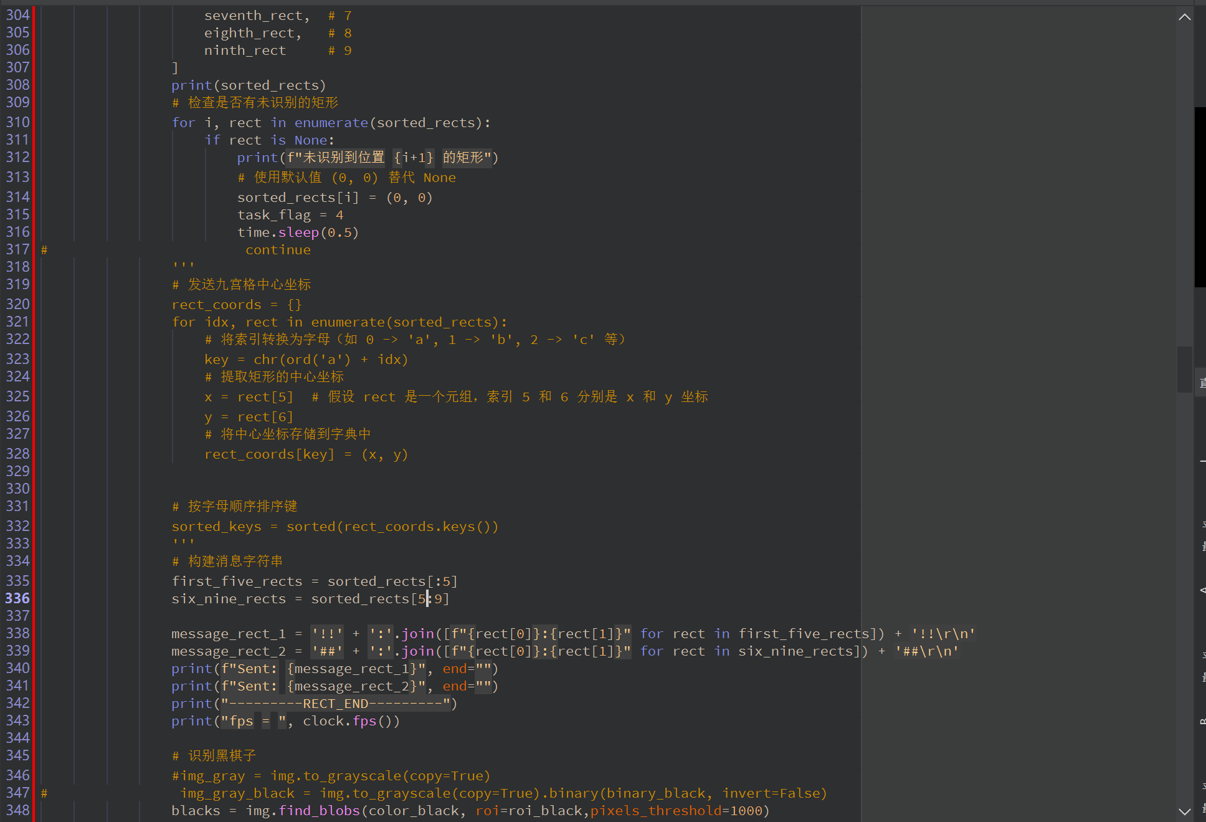The image size is (1206, 822).
Task: Place cursor on print(sorted_rects) statement
Action: tap(248, 85)
